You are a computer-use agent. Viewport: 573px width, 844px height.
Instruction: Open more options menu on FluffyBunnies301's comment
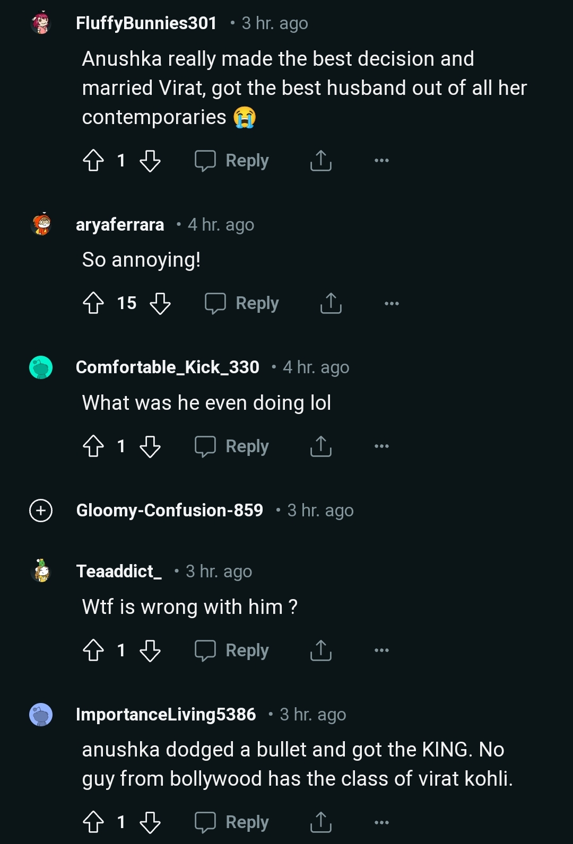click(x=382, y=161)
